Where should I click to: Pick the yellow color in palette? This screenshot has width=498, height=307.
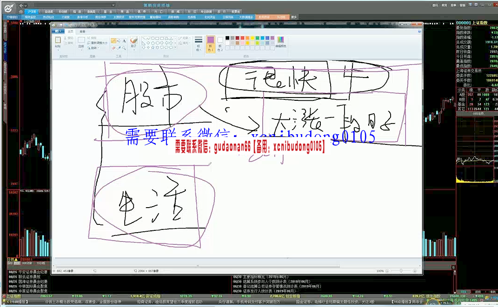point(252,38)
